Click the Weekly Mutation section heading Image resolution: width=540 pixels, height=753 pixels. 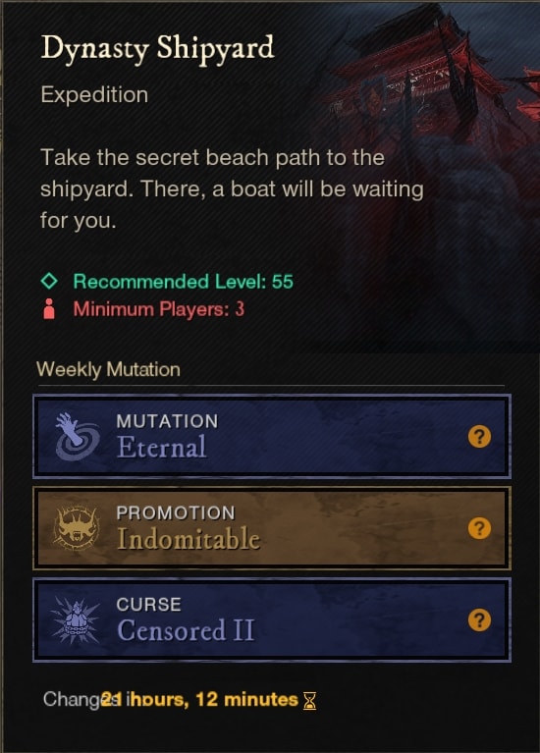pyautogui.click(x=109, y=370)
